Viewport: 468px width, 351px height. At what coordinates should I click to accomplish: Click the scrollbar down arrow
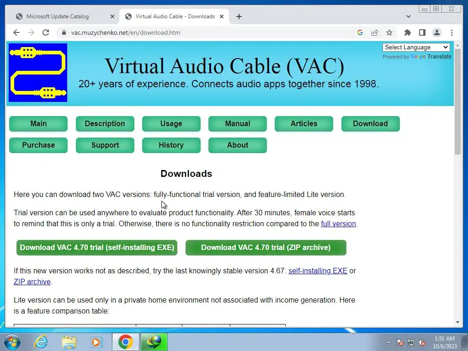click(457, 322)
